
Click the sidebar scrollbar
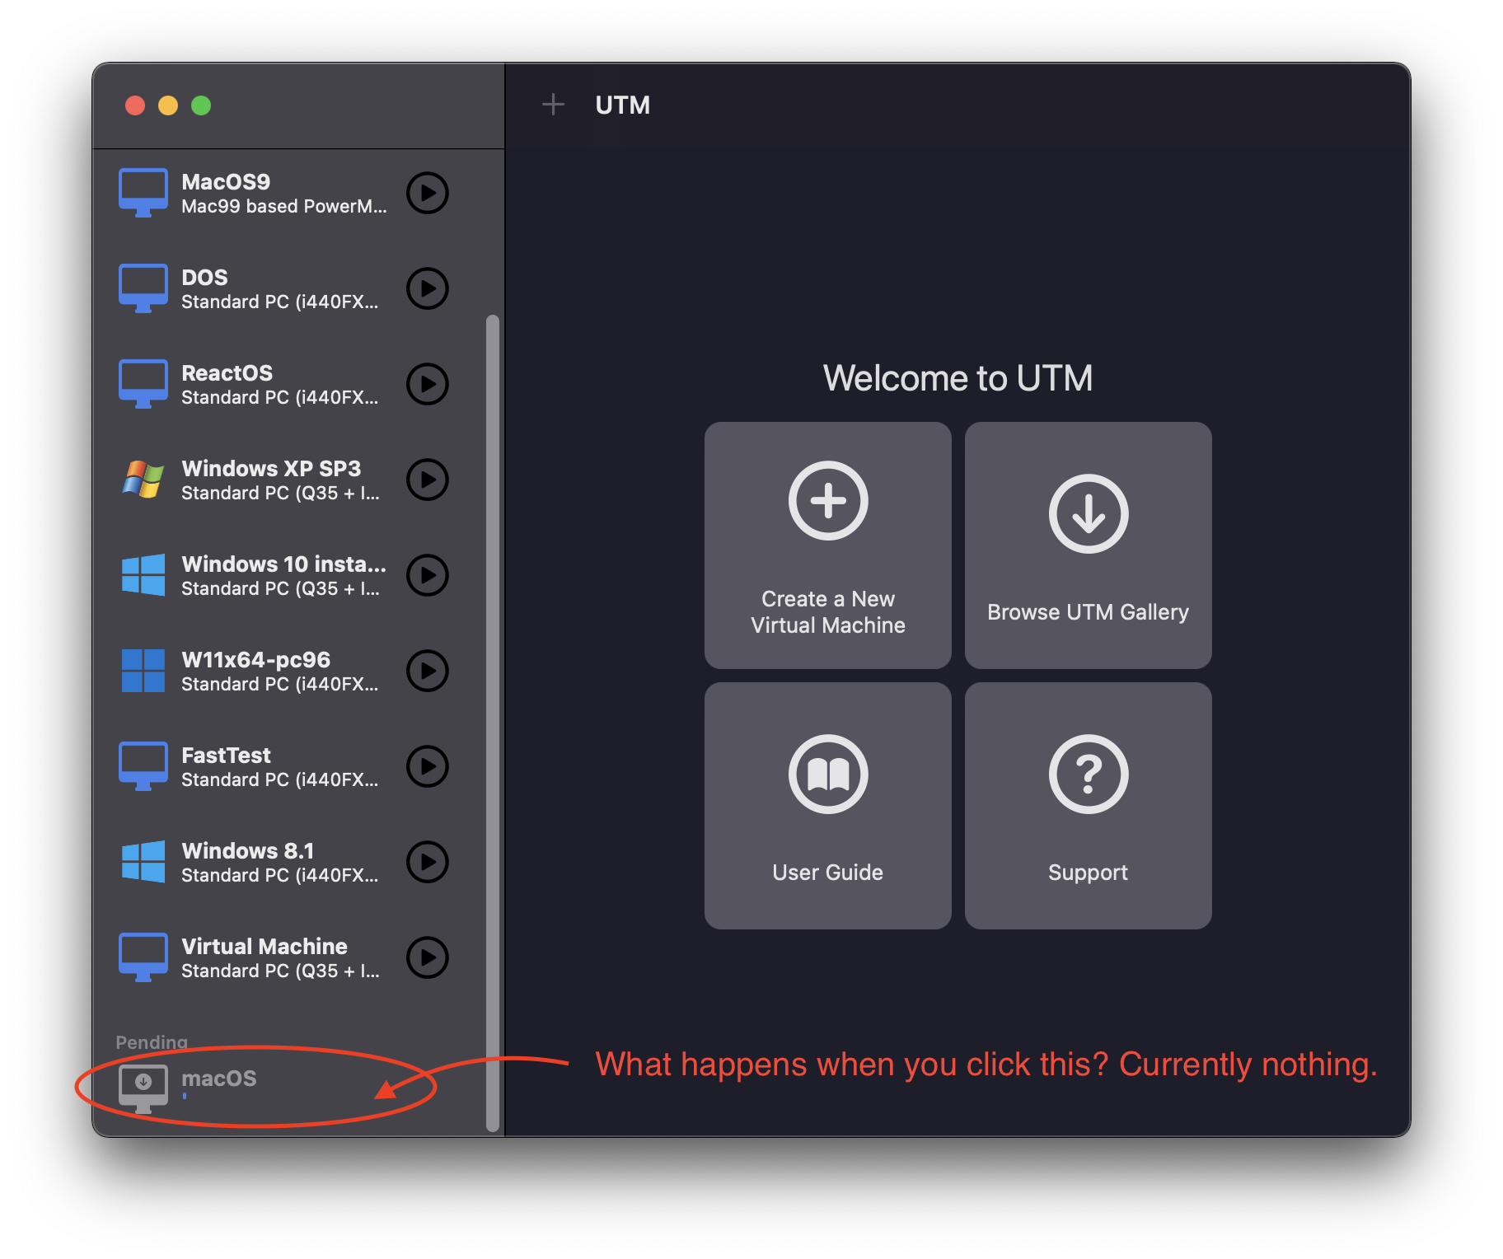click(x=494, y=717)
